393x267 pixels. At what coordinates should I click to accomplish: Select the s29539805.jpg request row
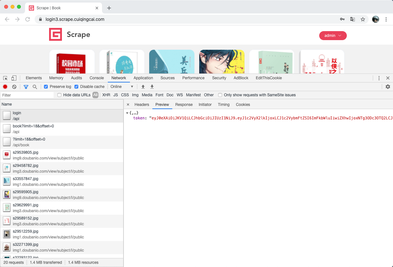[62, 155]
